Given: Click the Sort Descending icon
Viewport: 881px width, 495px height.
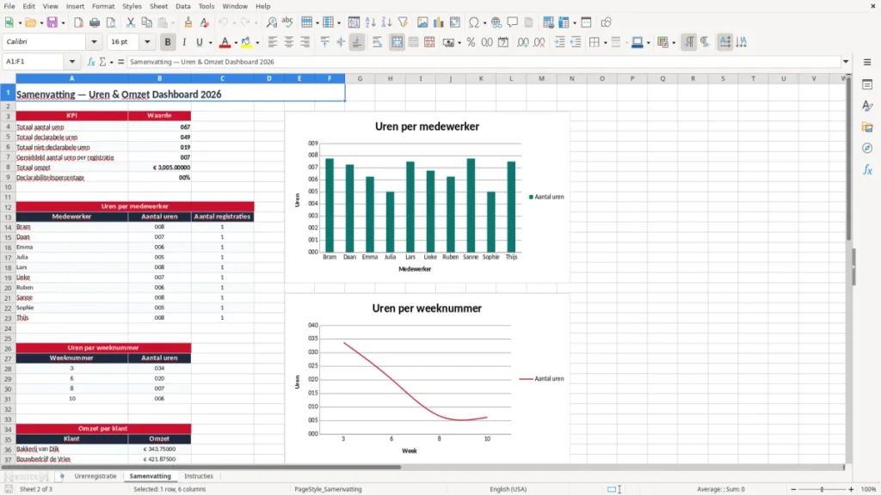Looking at the screenshot, I should click(x=386, y=22).
